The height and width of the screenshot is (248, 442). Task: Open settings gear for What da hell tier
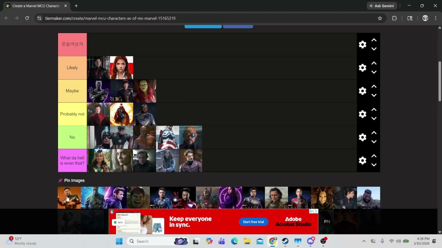pyautogui.click(x=362, y=161)
